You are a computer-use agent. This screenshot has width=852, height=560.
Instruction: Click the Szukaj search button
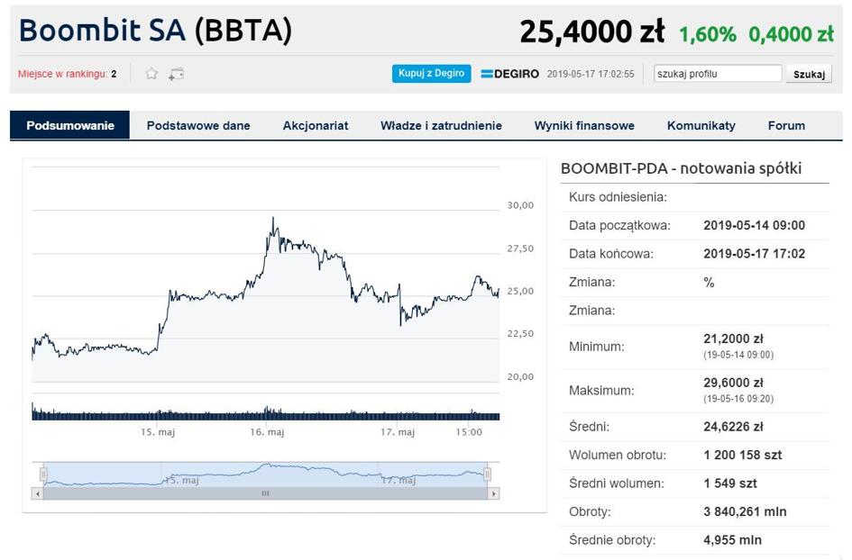click(809, 74)
